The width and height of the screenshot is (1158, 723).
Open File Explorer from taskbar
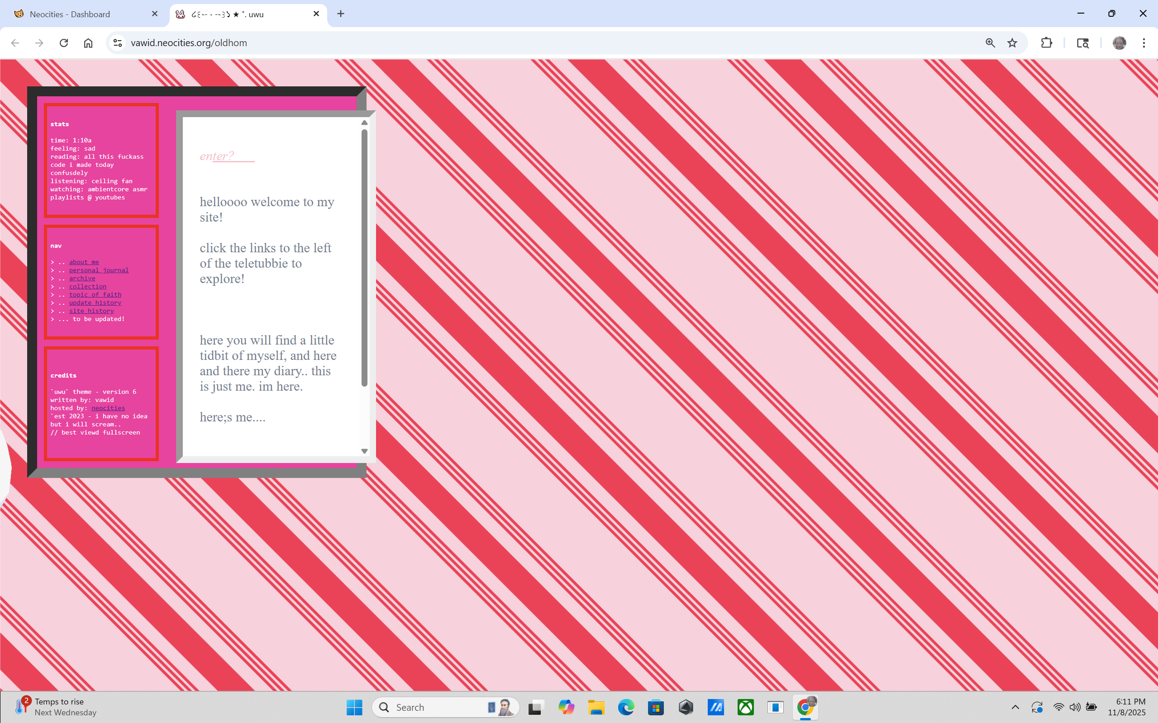point(596,707)
